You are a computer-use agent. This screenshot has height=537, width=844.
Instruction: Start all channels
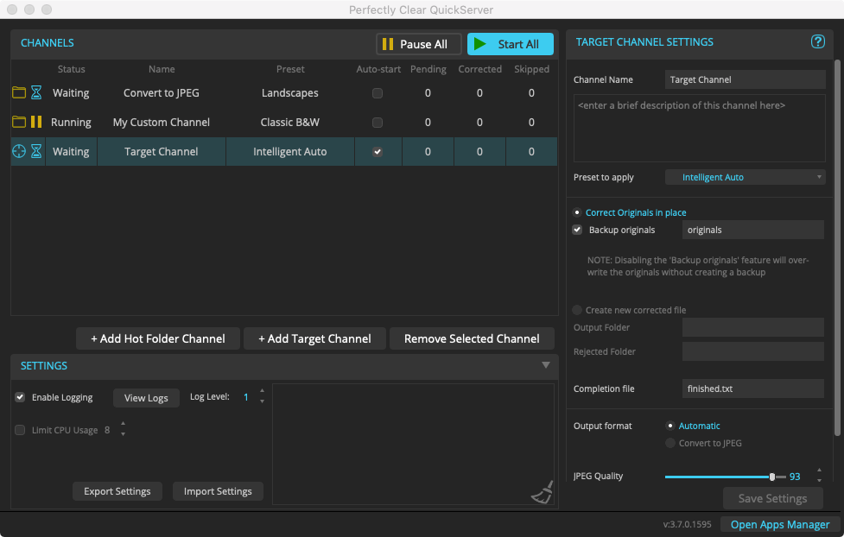click(x=511, y=44)
